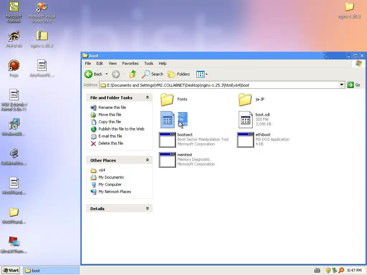Click Delete this file

tap(111, 143)
